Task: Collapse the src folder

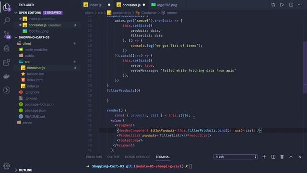Action: click(x=47, y=62)
